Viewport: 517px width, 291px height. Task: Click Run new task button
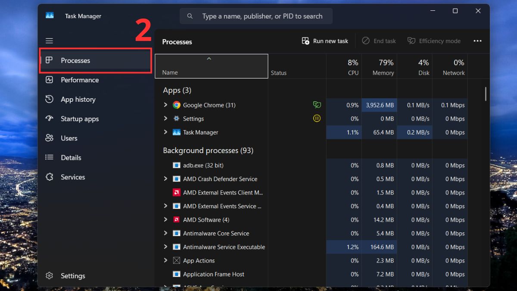point(325,41)
